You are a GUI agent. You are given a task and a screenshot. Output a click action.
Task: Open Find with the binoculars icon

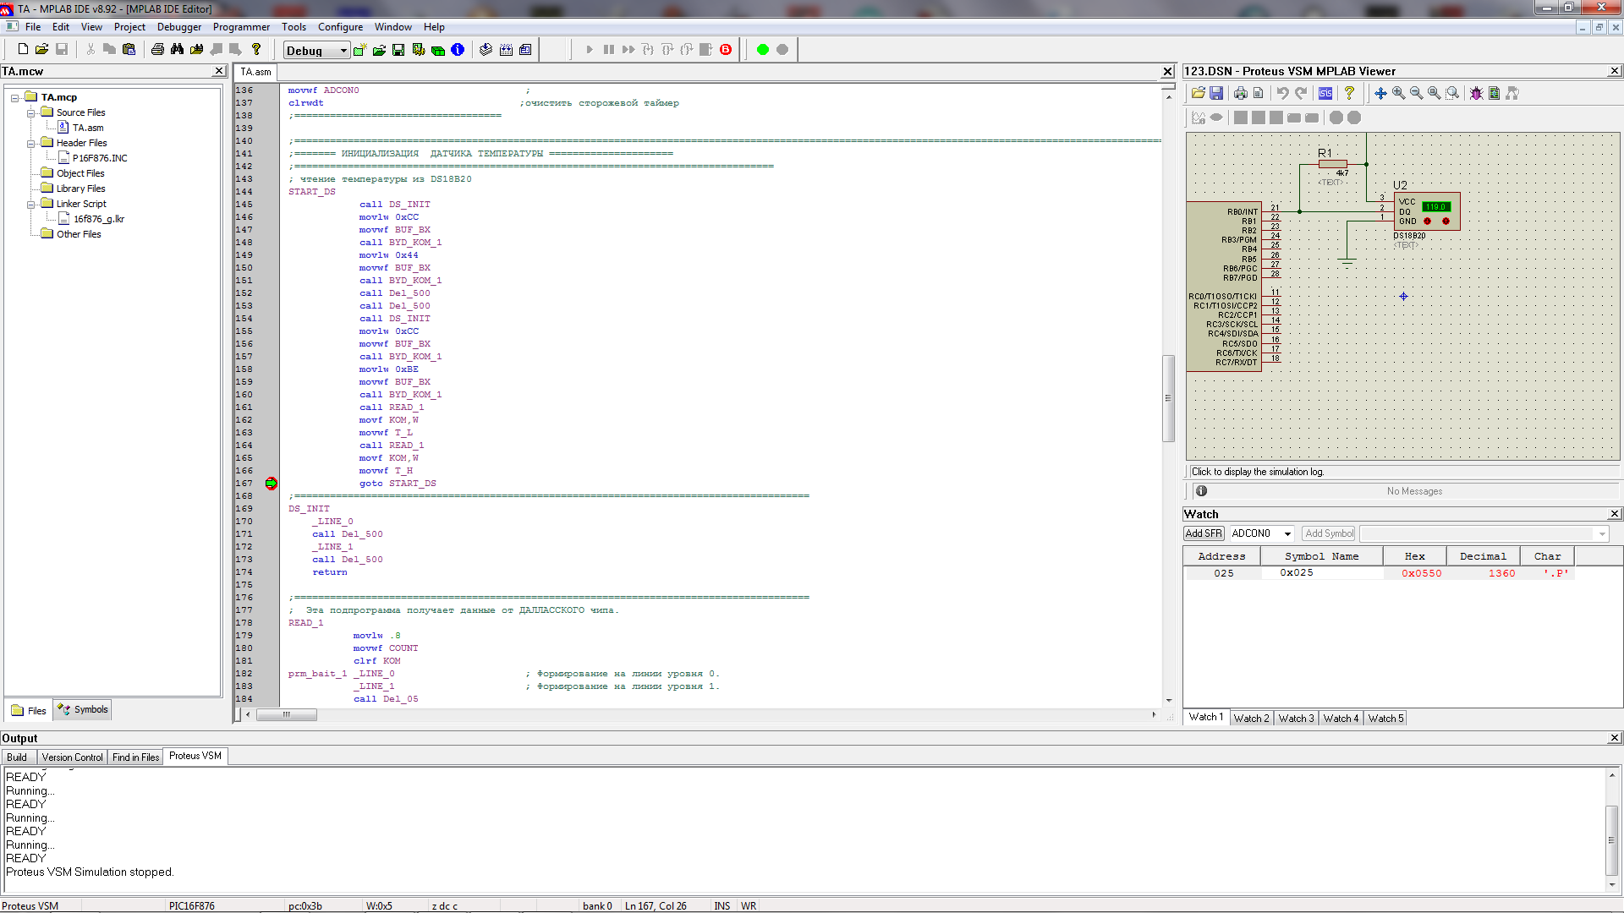click(177, 50)
